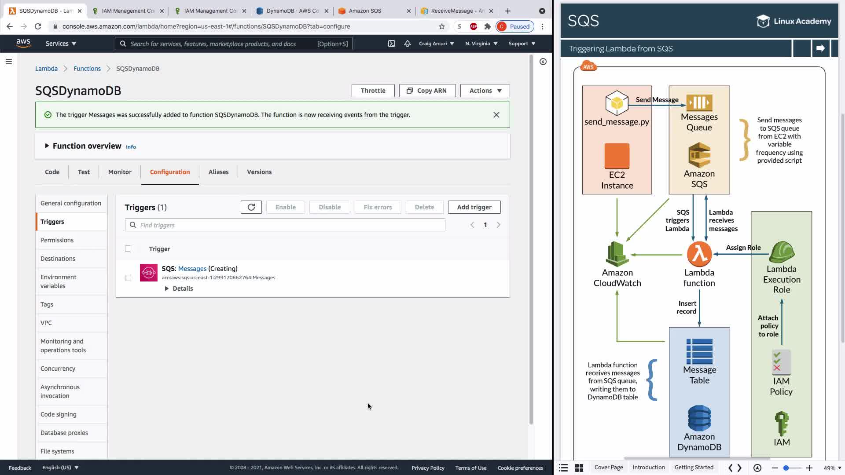
Task: Open the Messages SQS queue link
Action: tap(192, 268)
